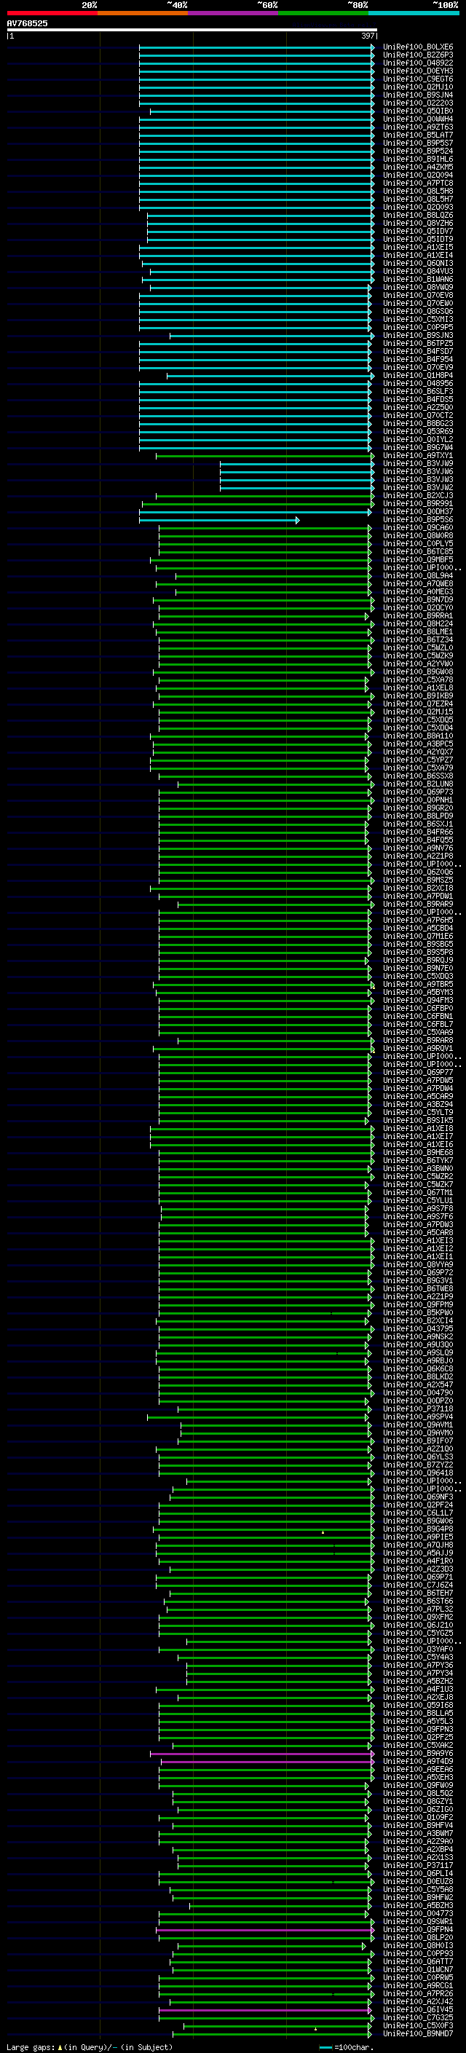Open hit UniRef100_Q2MJ10

tap(418, 87)
